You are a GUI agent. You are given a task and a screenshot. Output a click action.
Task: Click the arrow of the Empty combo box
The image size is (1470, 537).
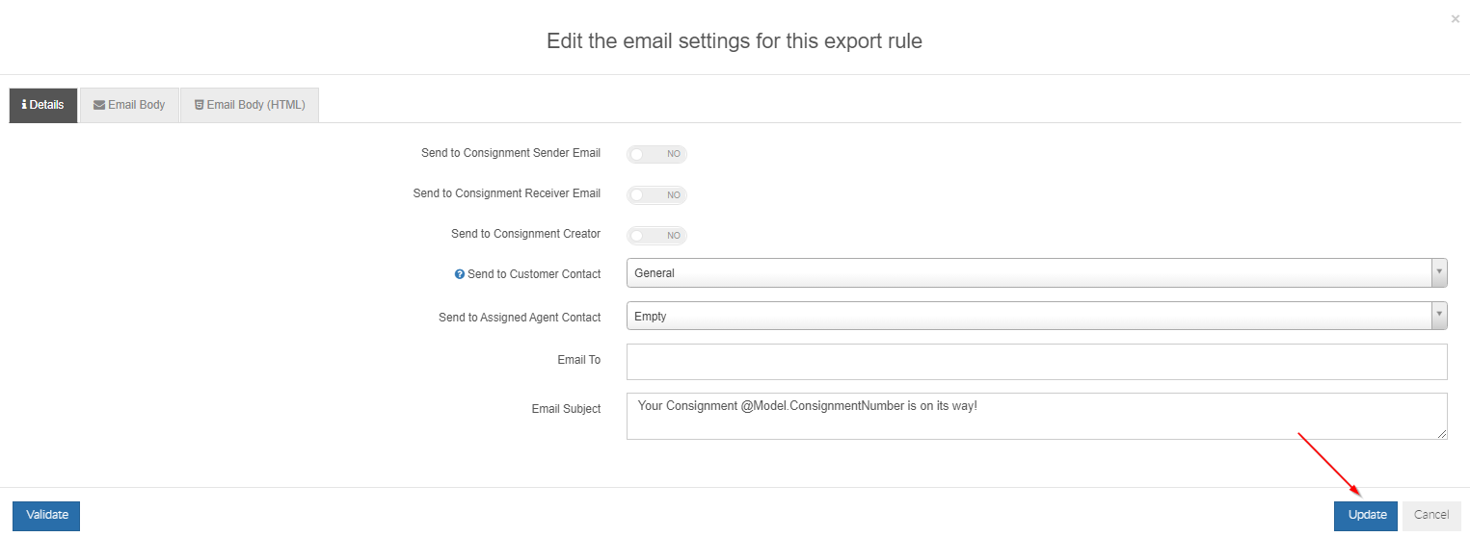click(1439, 317)
